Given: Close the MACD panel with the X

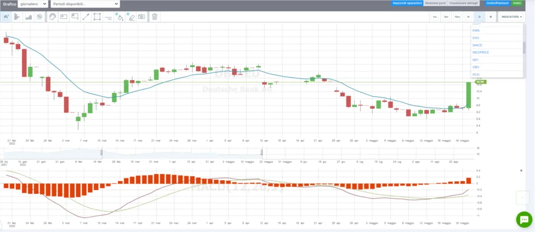Looking at the screenshot, I should point(521,170).
